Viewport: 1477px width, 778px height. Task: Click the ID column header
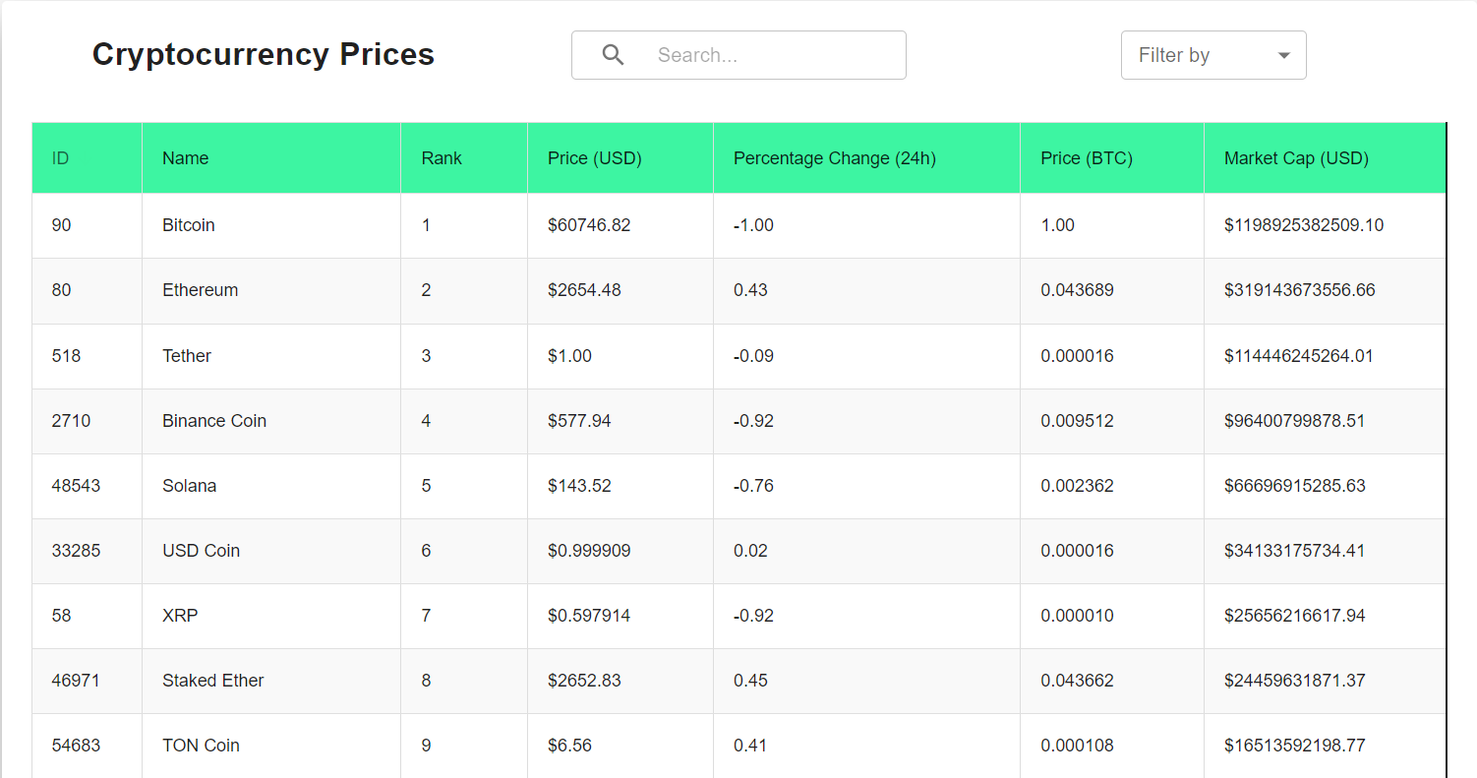coord(87,157)
